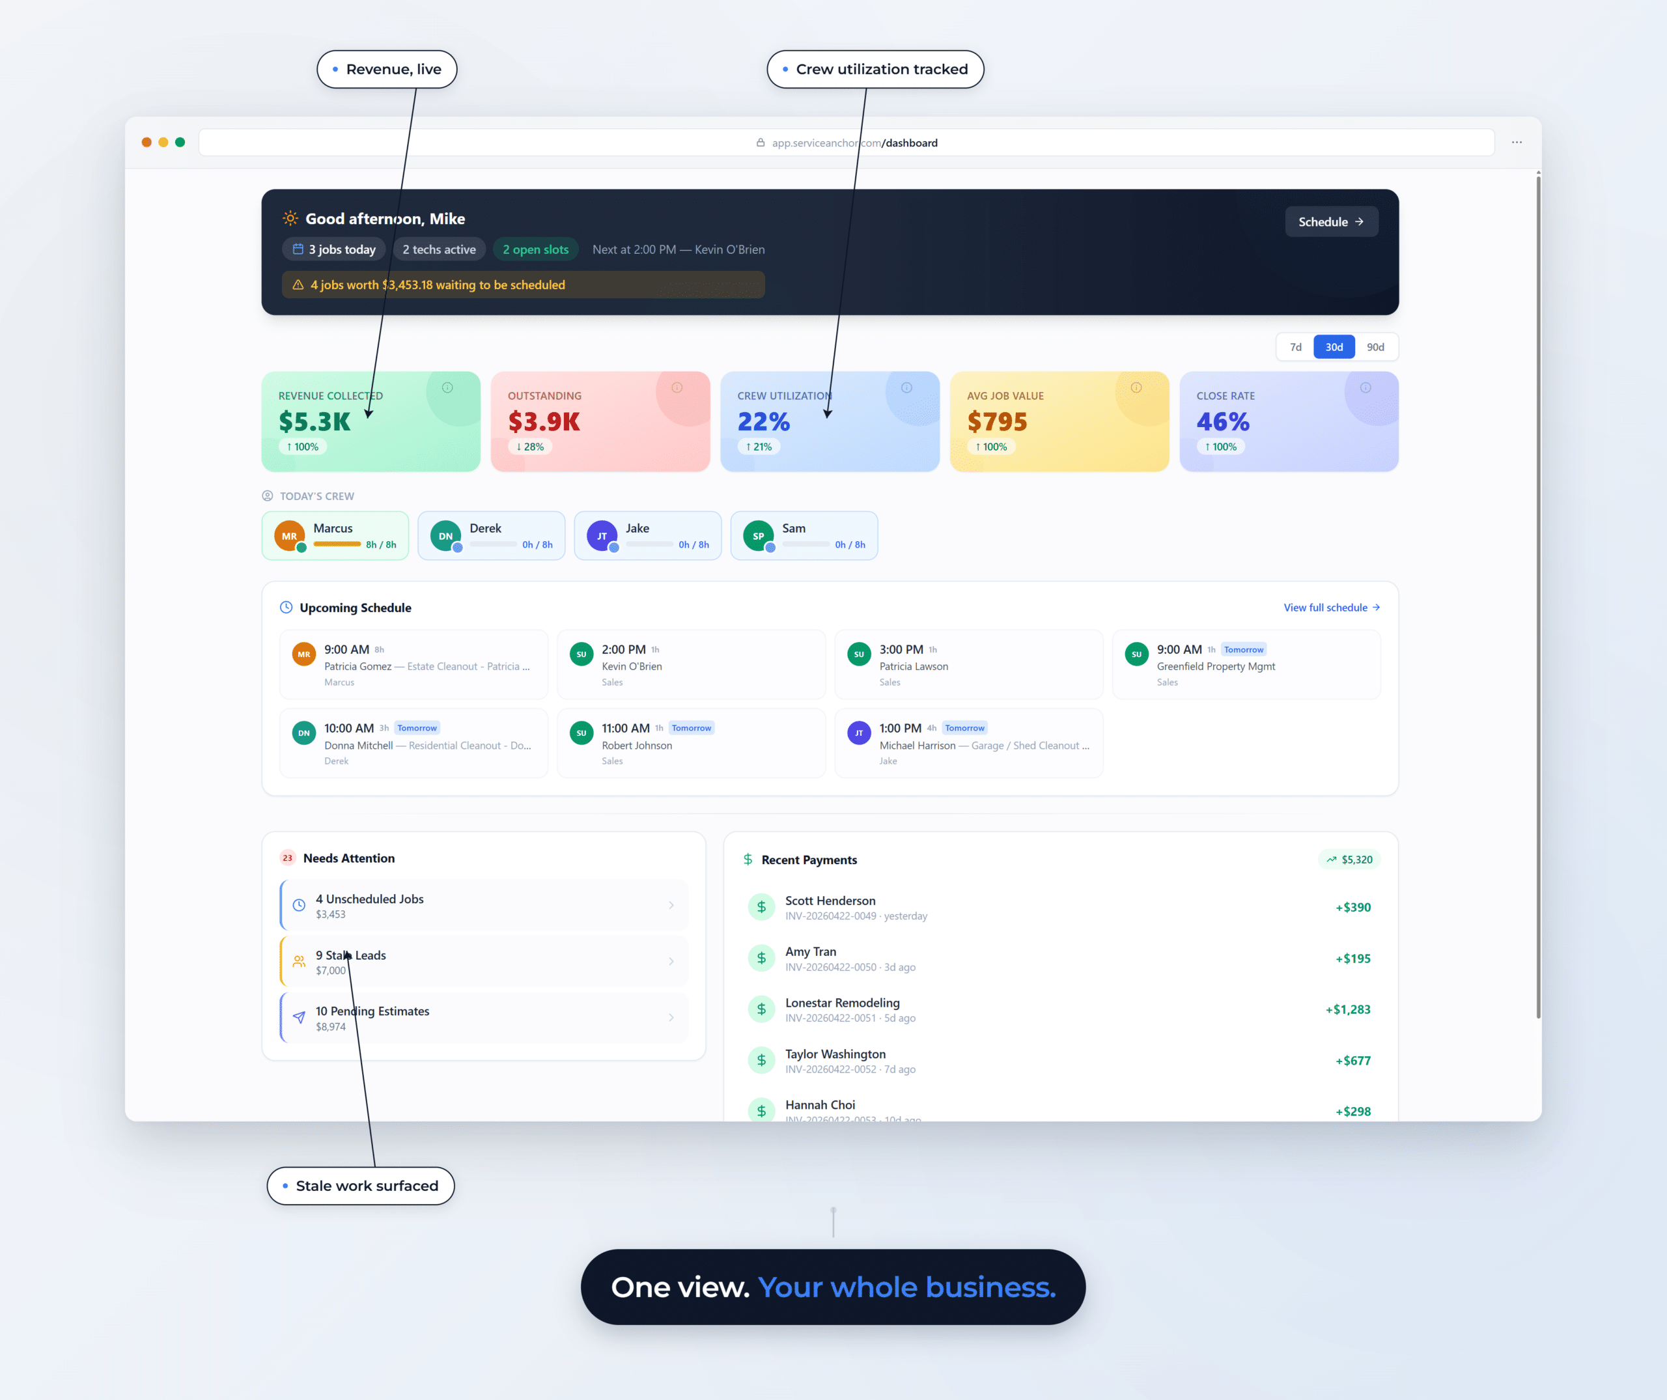Click the Tomorrow tag on Michael Harrison appointment
This screenshot has height=1400, width=1667.
pos(964,728)
